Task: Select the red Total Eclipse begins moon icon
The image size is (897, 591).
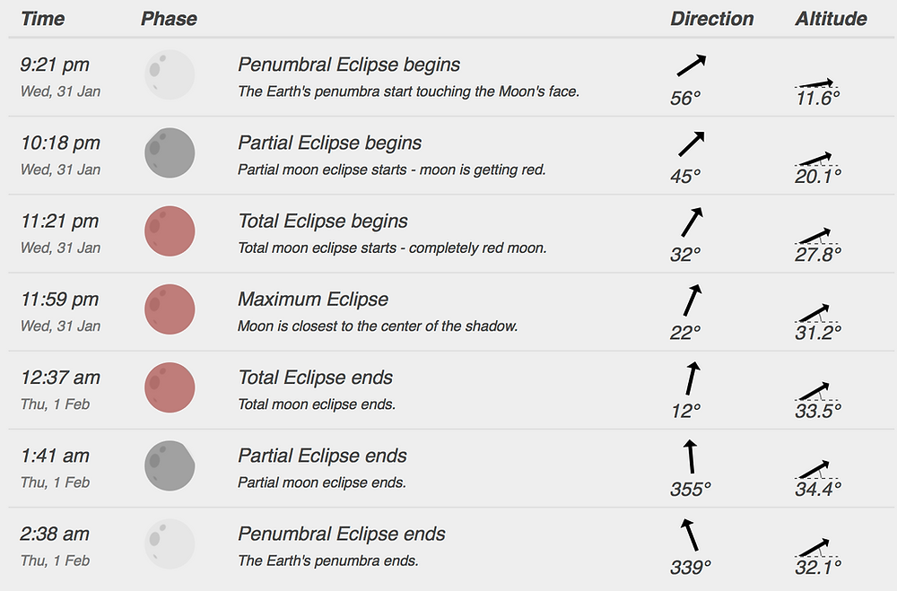Action: pyautogui.click(x=170, y=231)
